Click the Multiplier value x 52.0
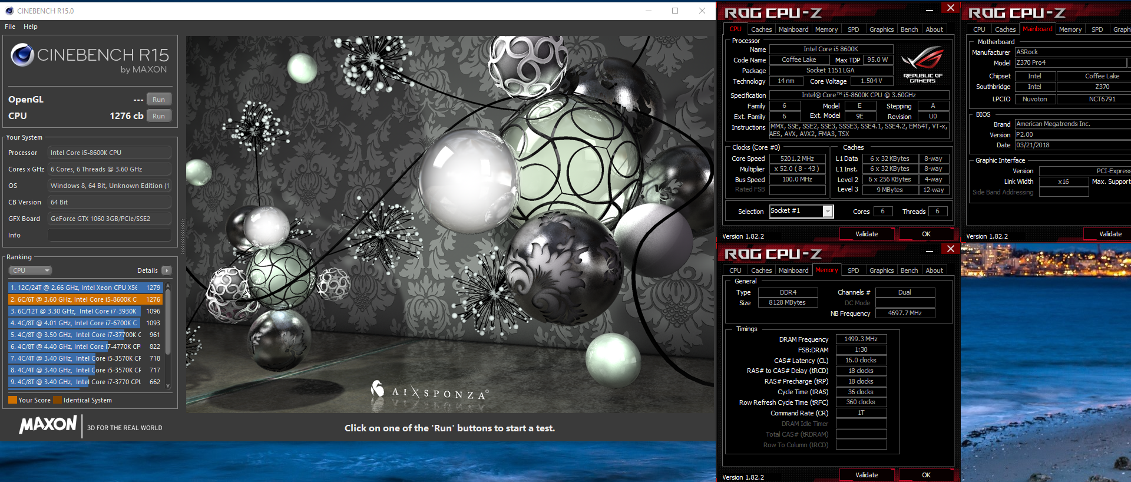1131x482 pixels. pyautogui.click(x=797, y=169)
